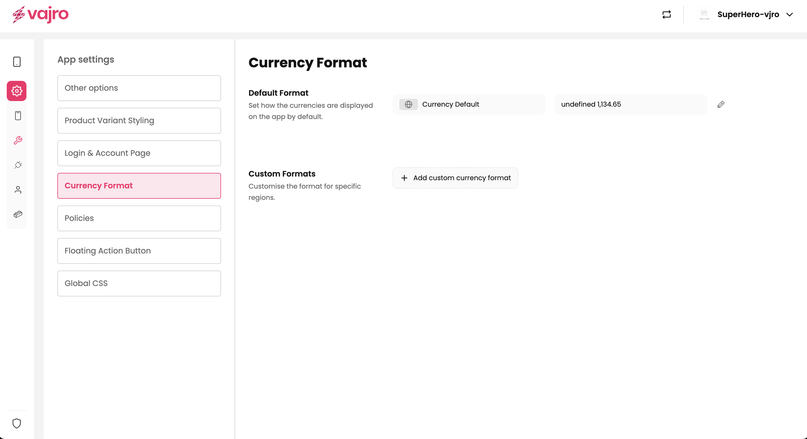807x439 pixels.
Task: Click the shield icon at bottom left
Action: [x=17, y=423]
